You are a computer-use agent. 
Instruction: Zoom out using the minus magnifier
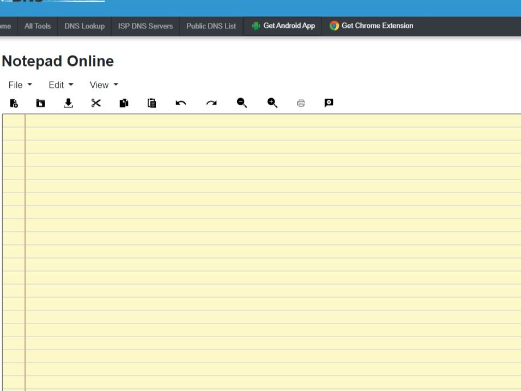[242, 103]
